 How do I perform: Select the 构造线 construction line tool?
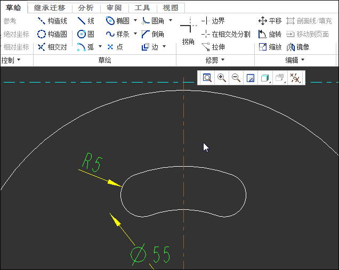click(x=52, y=21)
